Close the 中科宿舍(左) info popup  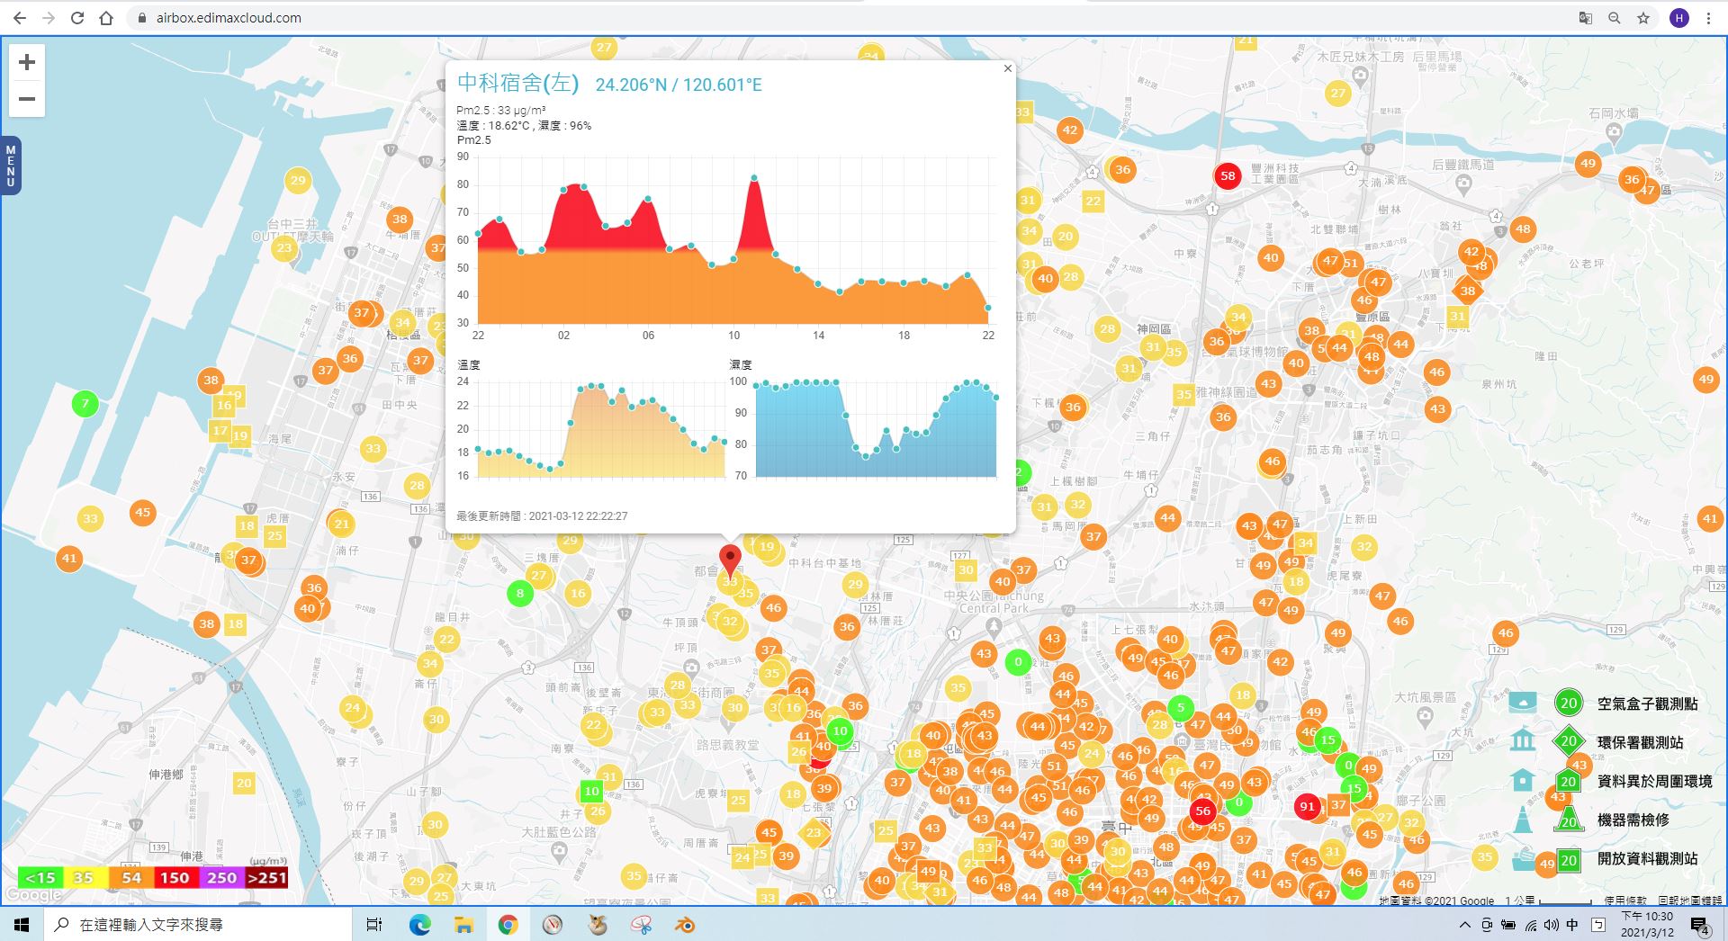tap(1008, 68)
